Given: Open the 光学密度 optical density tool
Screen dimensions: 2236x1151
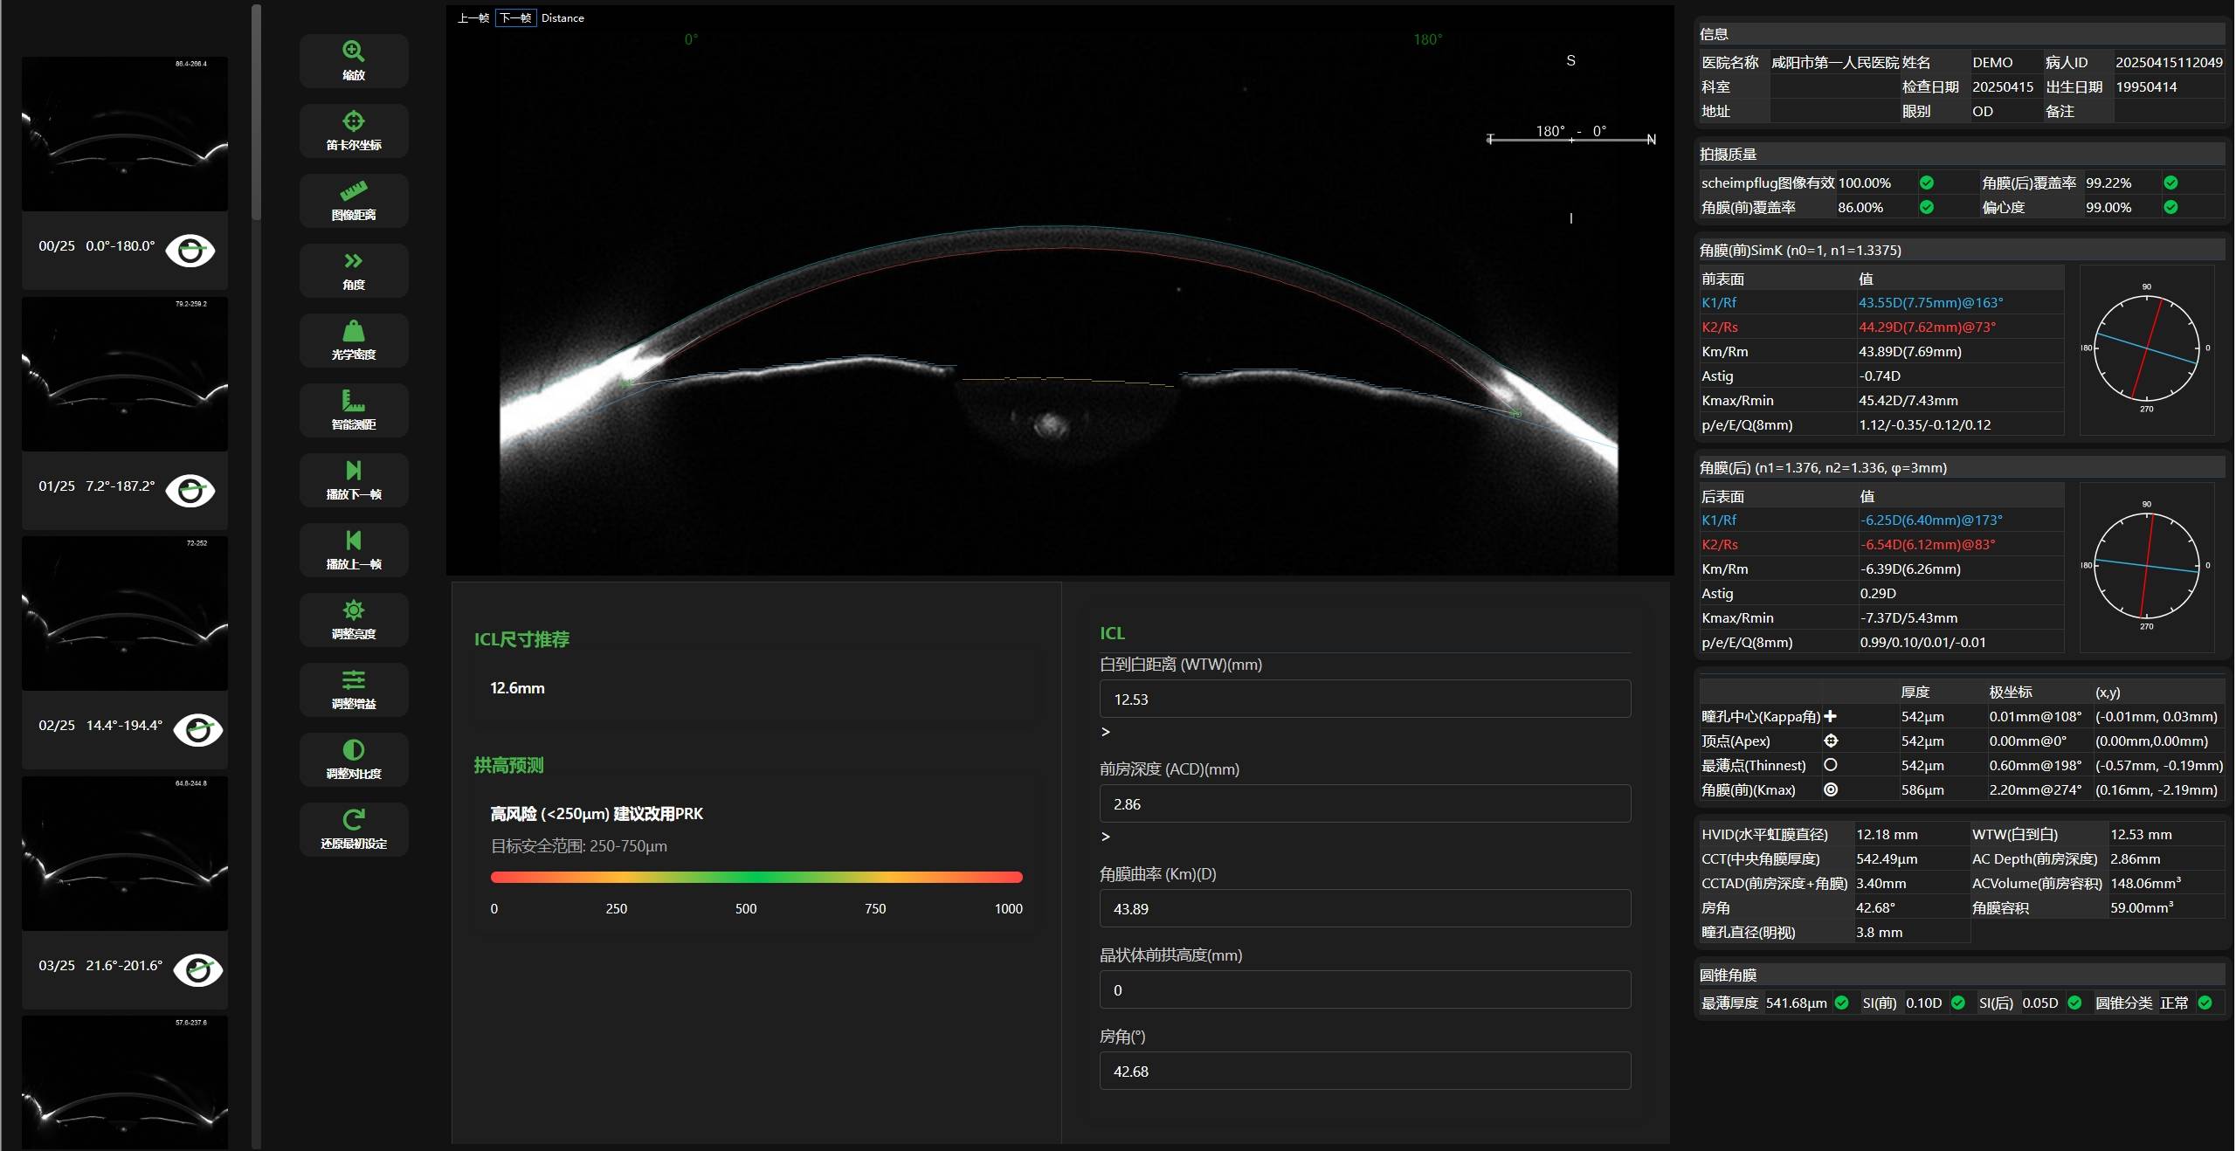Looking at the screenshot, I should tap(354, 341).
